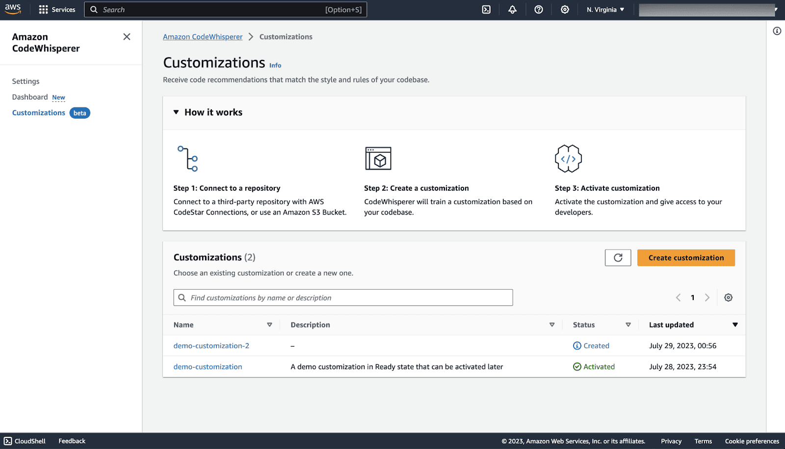The image size is (785, 449).
Task: Open Dashboard in the sidebar
Action: [30, 97]
